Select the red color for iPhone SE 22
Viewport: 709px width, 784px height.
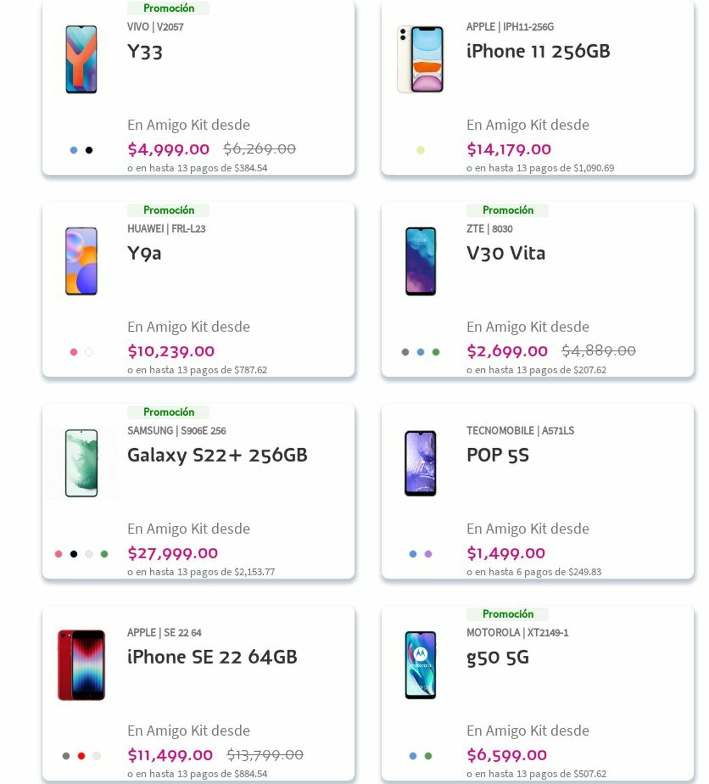click(x=81, y=756)
